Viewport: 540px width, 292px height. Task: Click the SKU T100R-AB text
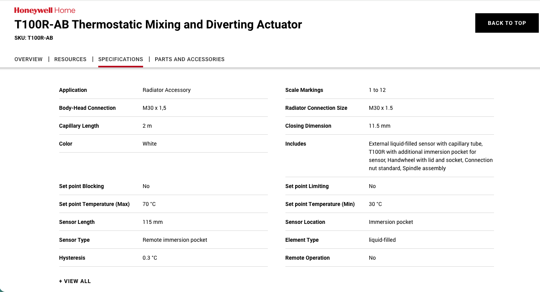pos(34,38)
